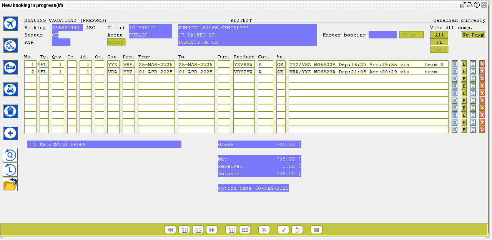Viewport: 492px width, 240px height.
Task: Click the View master booking button
Action: [x=412, y=35]
